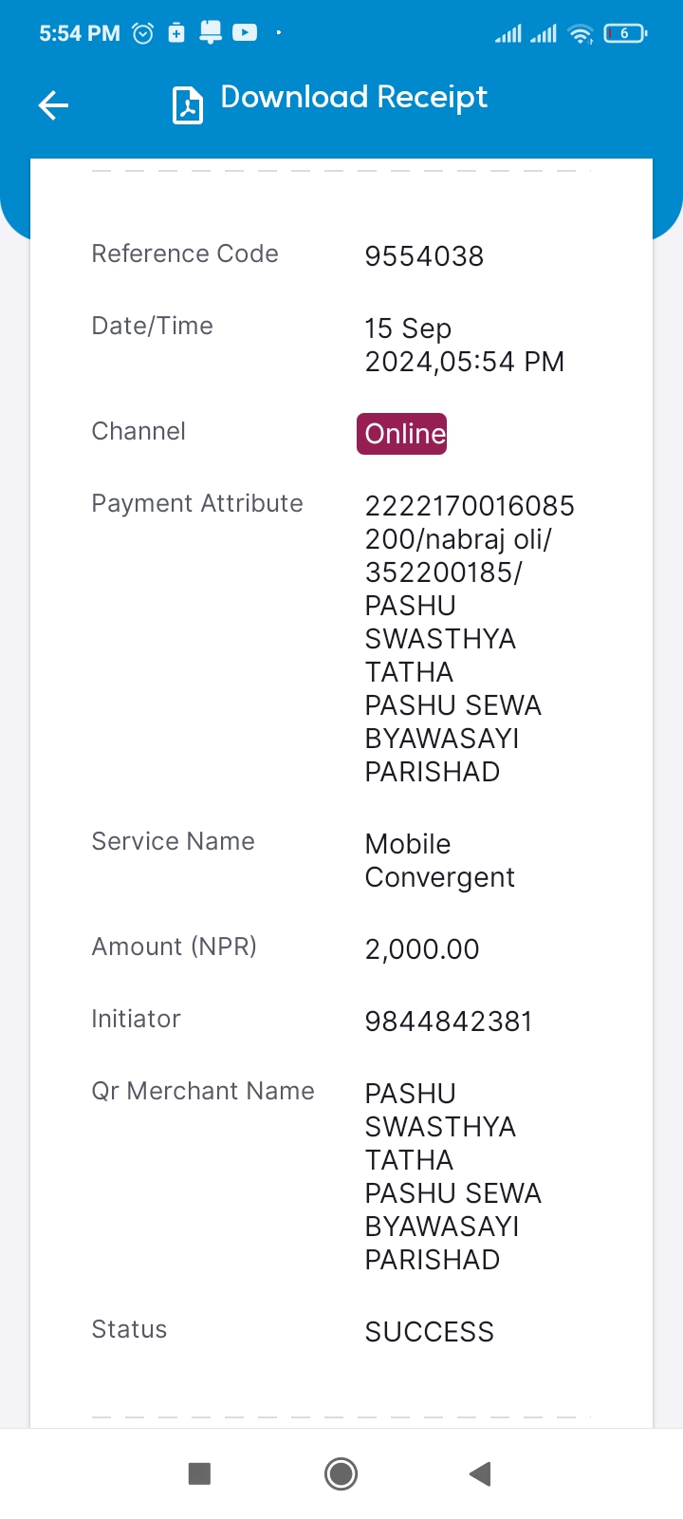Tap the Android back triangle button
Image resolution: width=683 pixels, height=1519 pixels.
click(480, 1473)
